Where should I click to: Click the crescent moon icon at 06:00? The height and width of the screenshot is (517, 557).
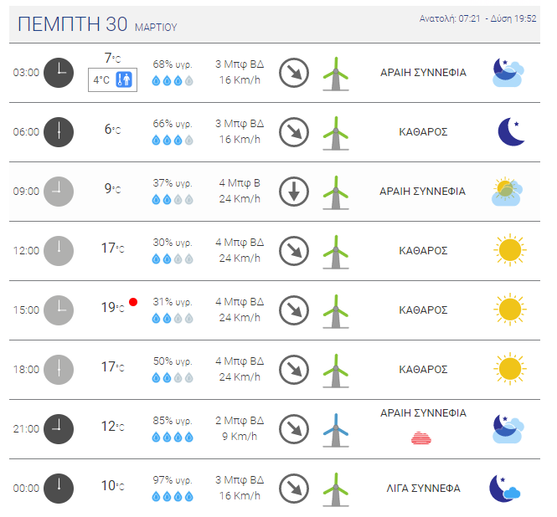coord(511,131)
